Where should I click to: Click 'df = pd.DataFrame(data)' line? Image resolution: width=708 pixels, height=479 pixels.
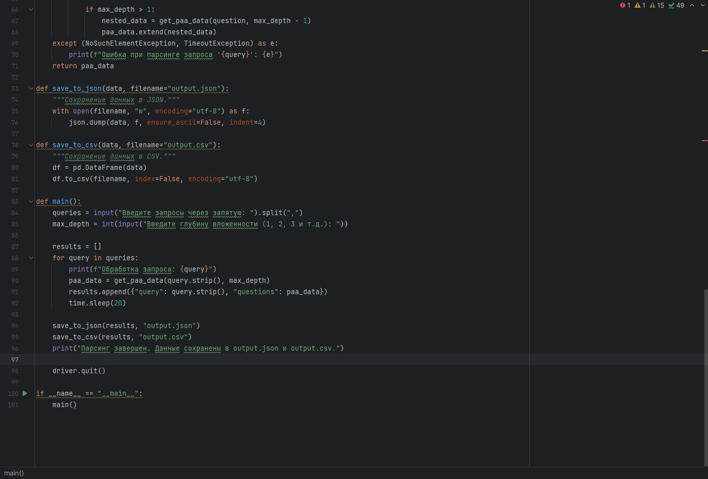(99, 167)
